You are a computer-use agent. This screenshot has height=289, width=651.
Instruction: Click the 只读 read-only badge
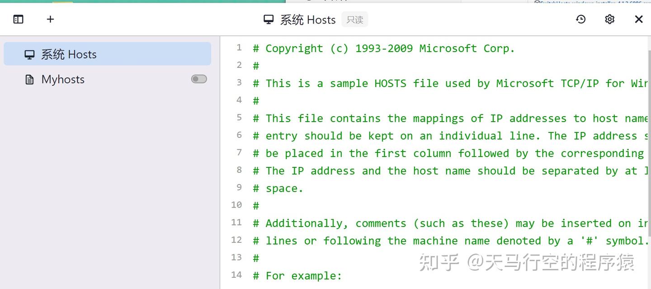point(355,19)
